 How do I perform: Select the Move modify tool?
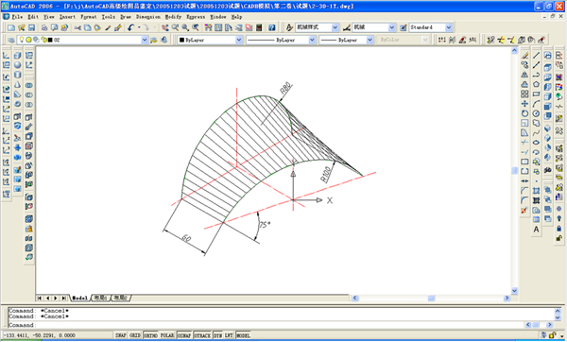pos(524,104)
